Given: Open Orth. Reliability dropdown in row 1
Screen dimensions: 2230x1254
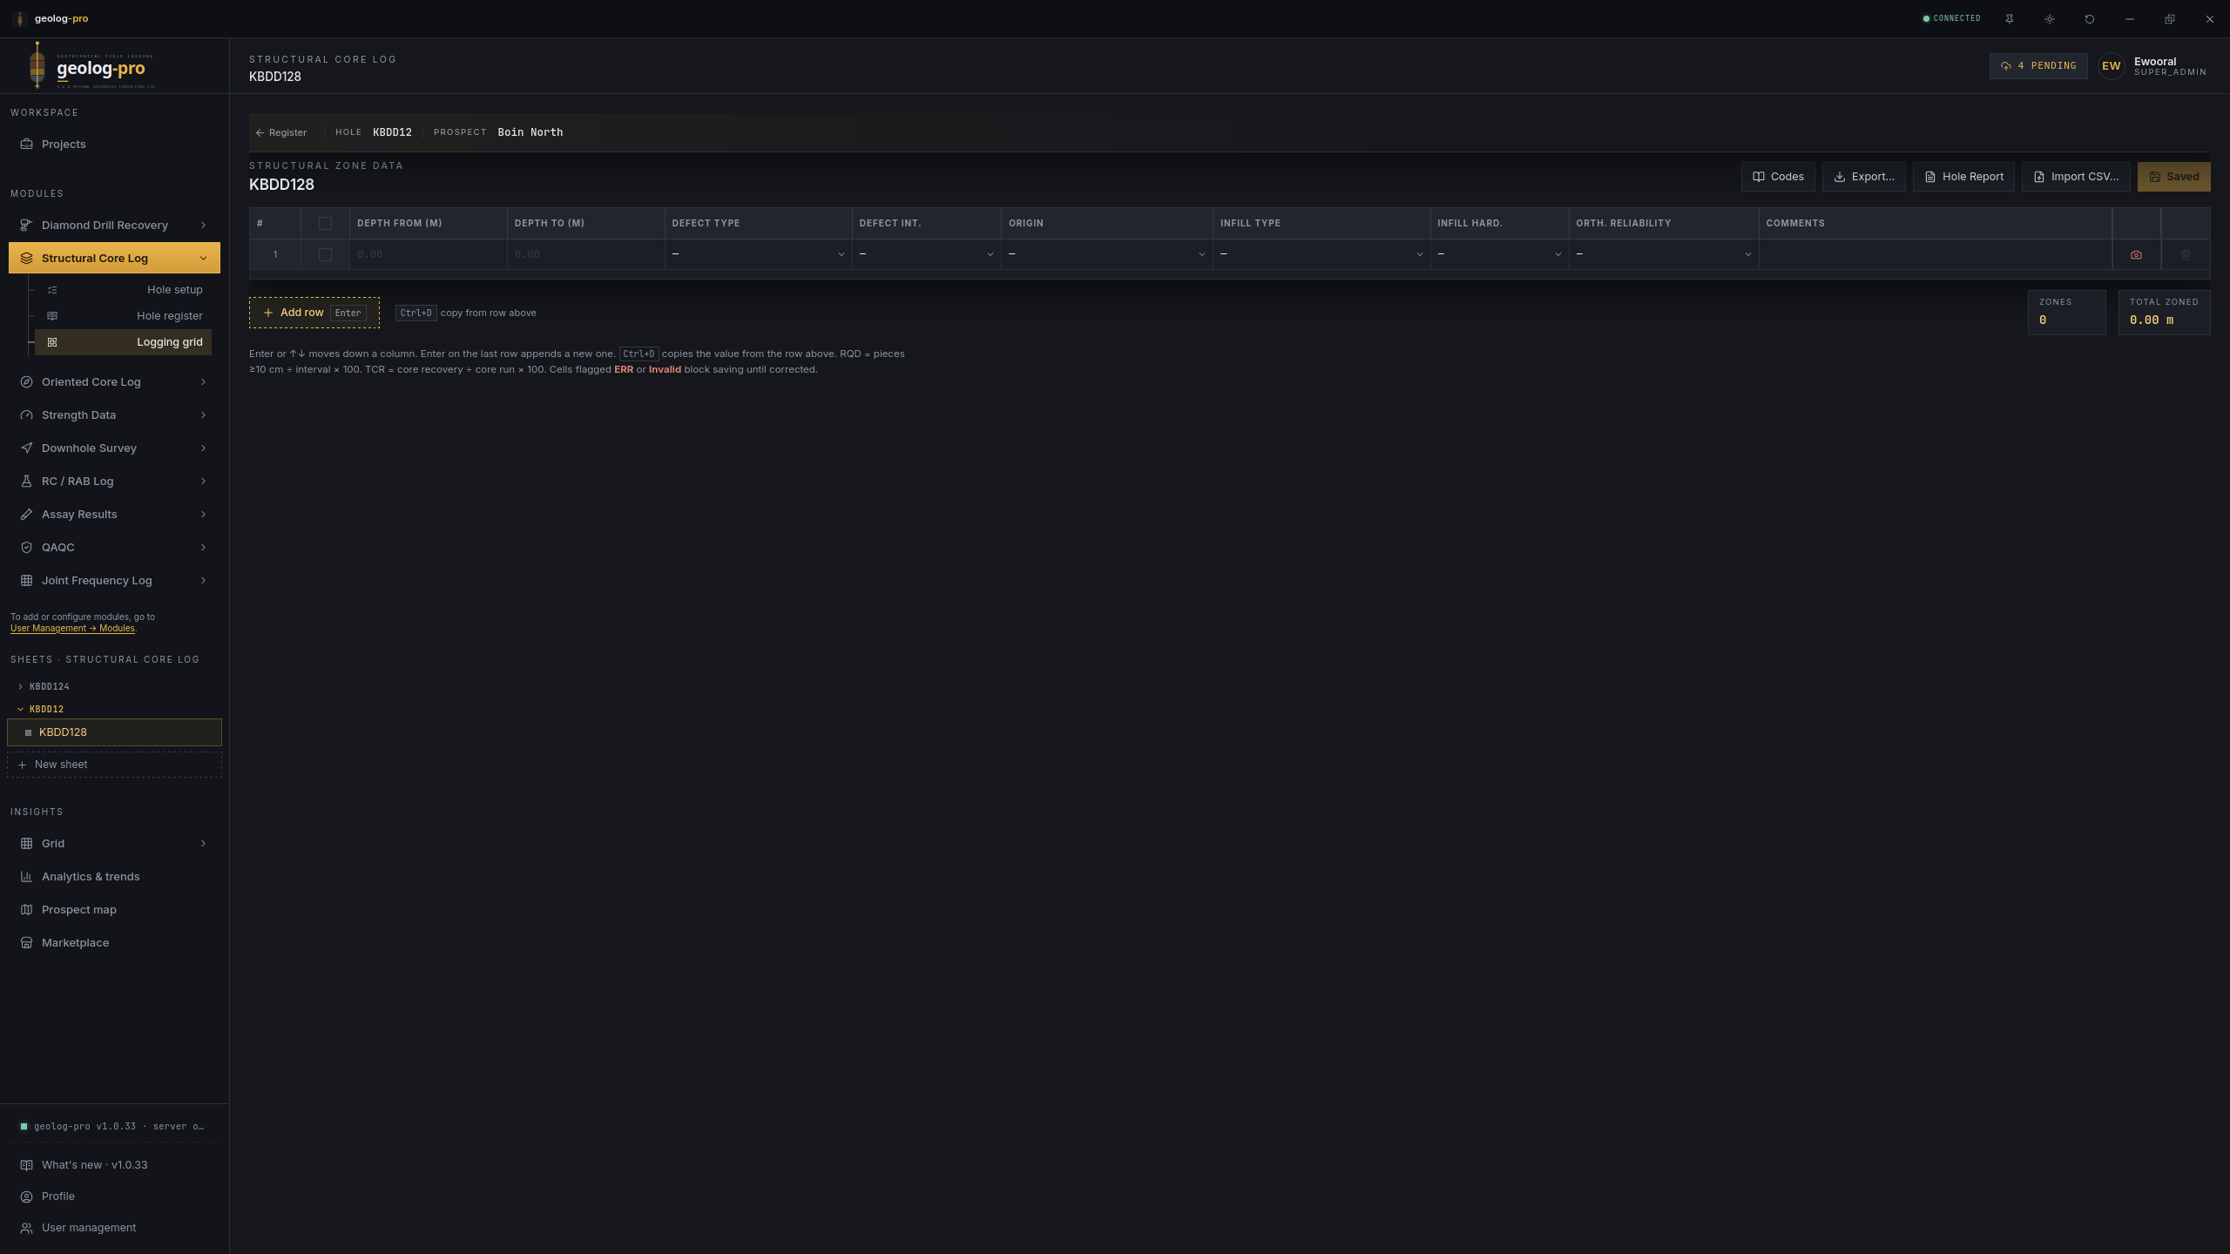Looking at the screenshot, I should (1664, 254).
